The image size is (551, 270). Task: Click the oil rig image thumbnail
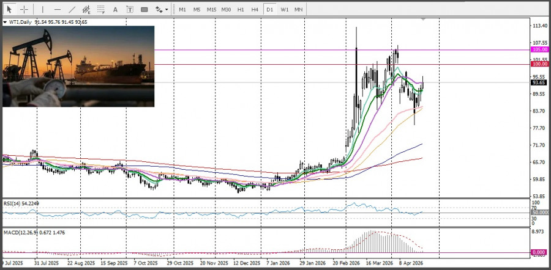(78, 66)
